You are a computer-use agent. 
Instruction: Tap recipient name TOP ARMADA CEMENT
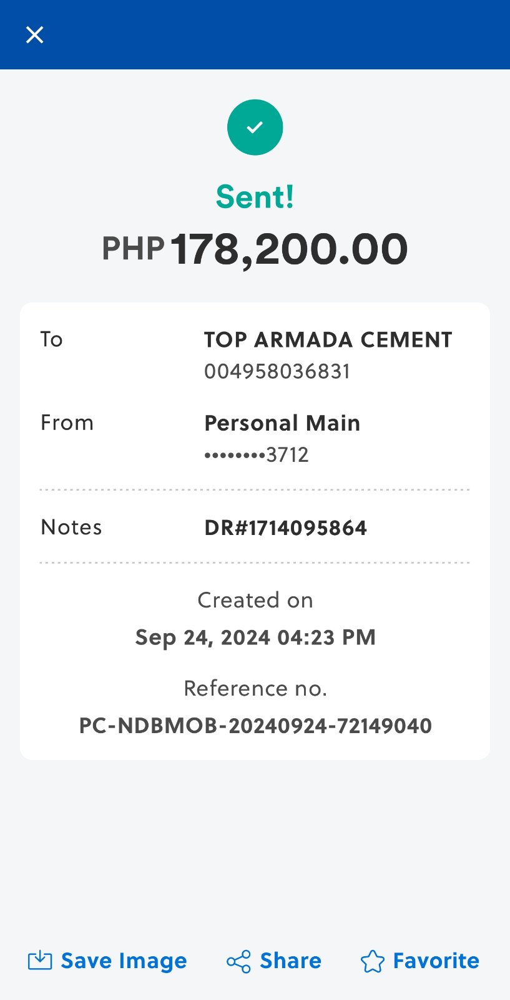tap(328, 340)
